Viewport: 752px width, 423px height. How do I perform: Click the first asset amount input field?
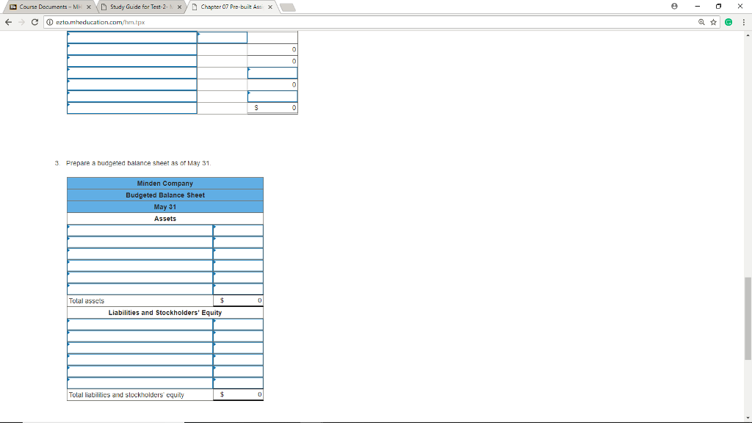239,231
